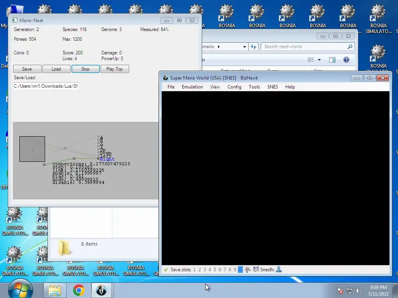Click the Species: 116 label
This screenshot has width=398, height=298.
click(75, 29)
